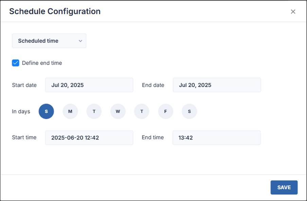Deselect the highlighted Sunday day button

point(46,111)
